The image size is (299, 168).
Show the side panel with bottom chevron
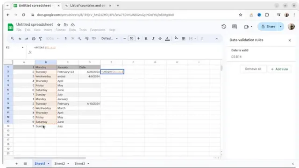pyautogui.click(x=293, y=164)
